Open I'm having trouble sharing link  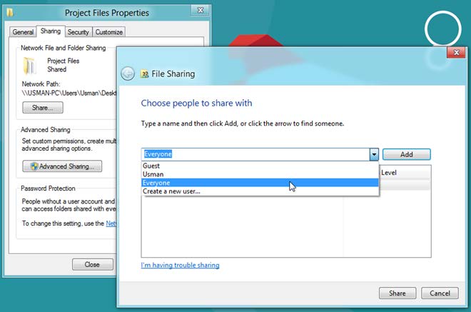(181, 265)
